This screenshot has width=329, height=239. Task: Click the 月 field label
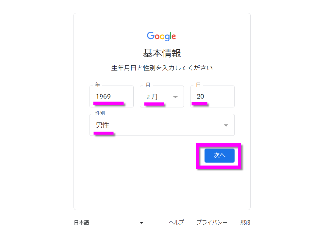point(148,85)
